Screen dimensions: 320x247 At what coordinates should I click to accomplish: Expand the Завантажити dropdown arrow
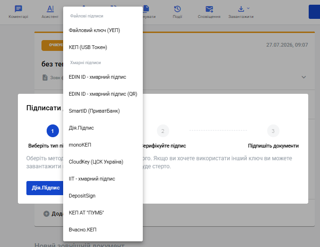[x=248, y=8]
